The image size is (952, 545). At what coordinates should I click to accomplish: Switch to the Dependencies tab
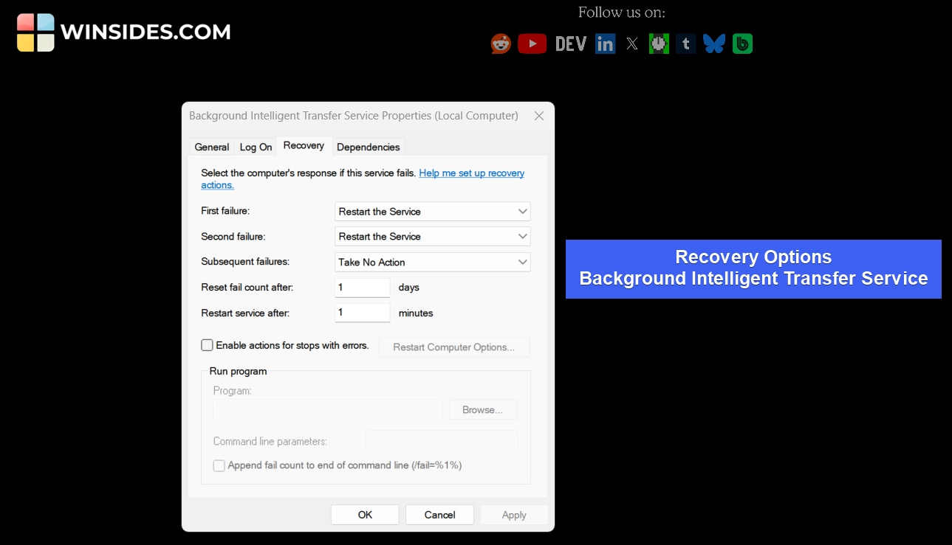point(368,147)
